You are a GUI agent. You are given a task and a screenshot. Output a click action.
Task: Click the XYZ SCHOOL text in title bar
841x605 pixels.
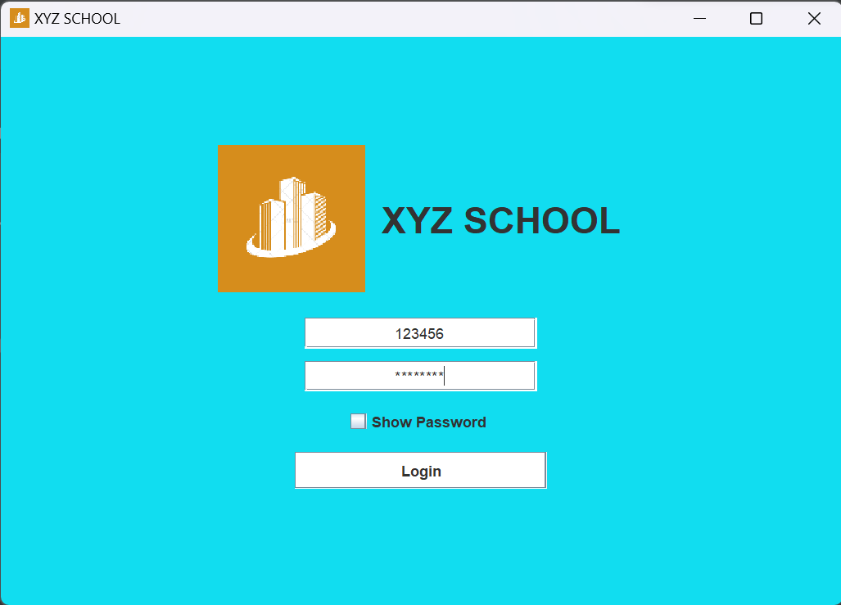pyautogui.click(x=79, y=17)
